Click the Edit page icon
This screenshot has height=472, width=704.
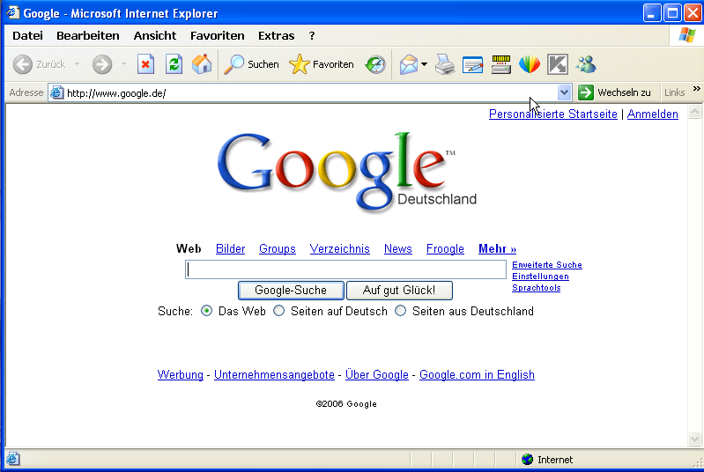[x=473, y=64]
